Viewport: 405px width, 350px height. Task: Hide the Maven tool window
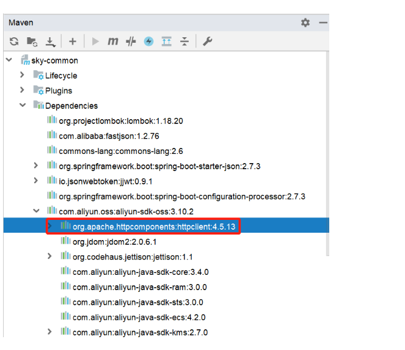pyautogui.click(x=323, y=23)
